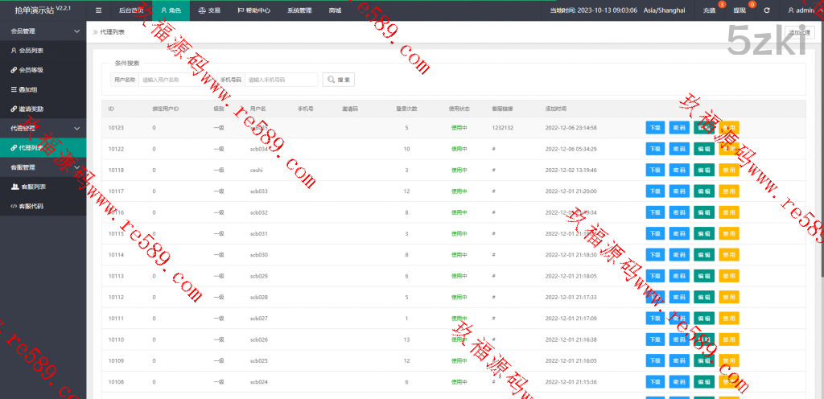Open 会员等级 sidebar item

32,70
